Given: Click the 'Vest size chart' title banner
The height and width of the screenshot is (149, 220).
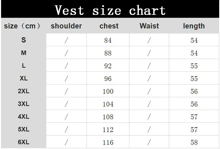Looking at the screenshot, I should point(110,10).
